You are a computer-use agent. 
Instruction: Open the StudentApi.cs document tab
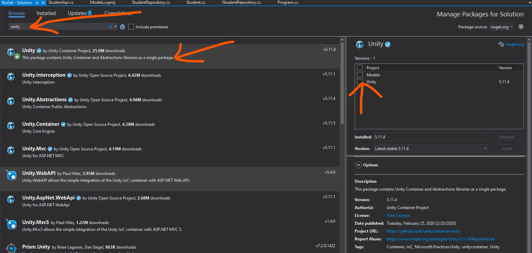pos(60,2)
